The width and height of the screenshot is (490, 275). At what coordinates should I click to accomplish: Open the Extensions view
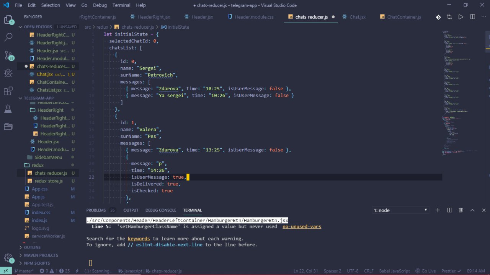(x=8, y=91)
